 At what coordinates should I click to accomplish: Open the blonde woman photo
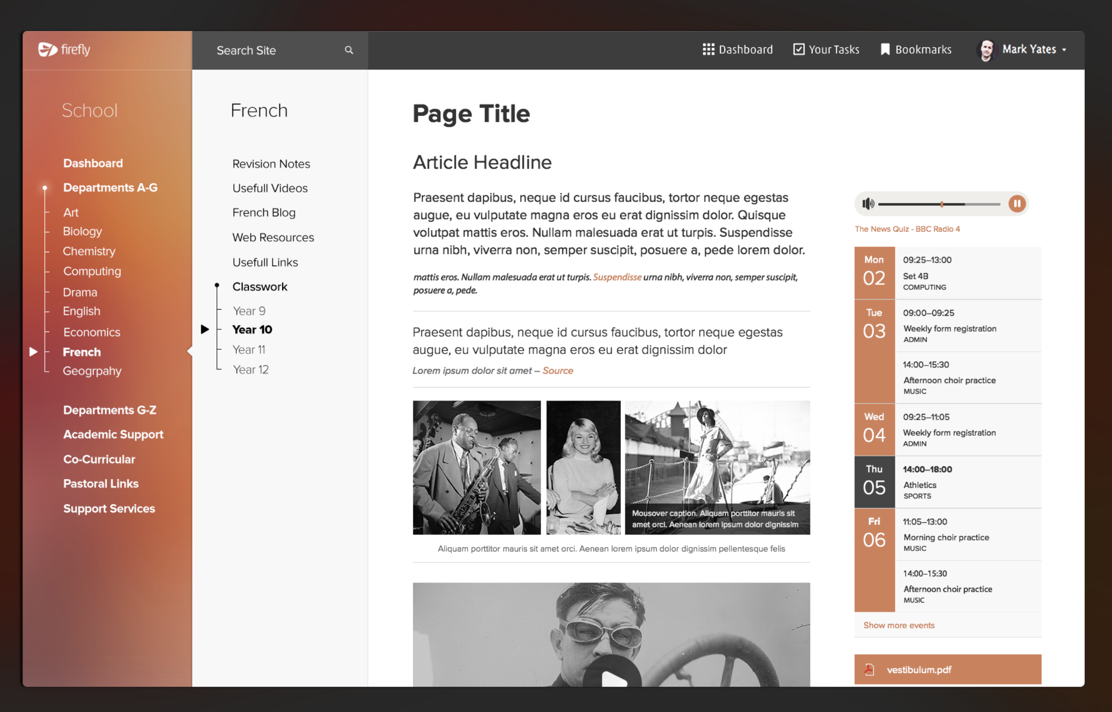583,467
